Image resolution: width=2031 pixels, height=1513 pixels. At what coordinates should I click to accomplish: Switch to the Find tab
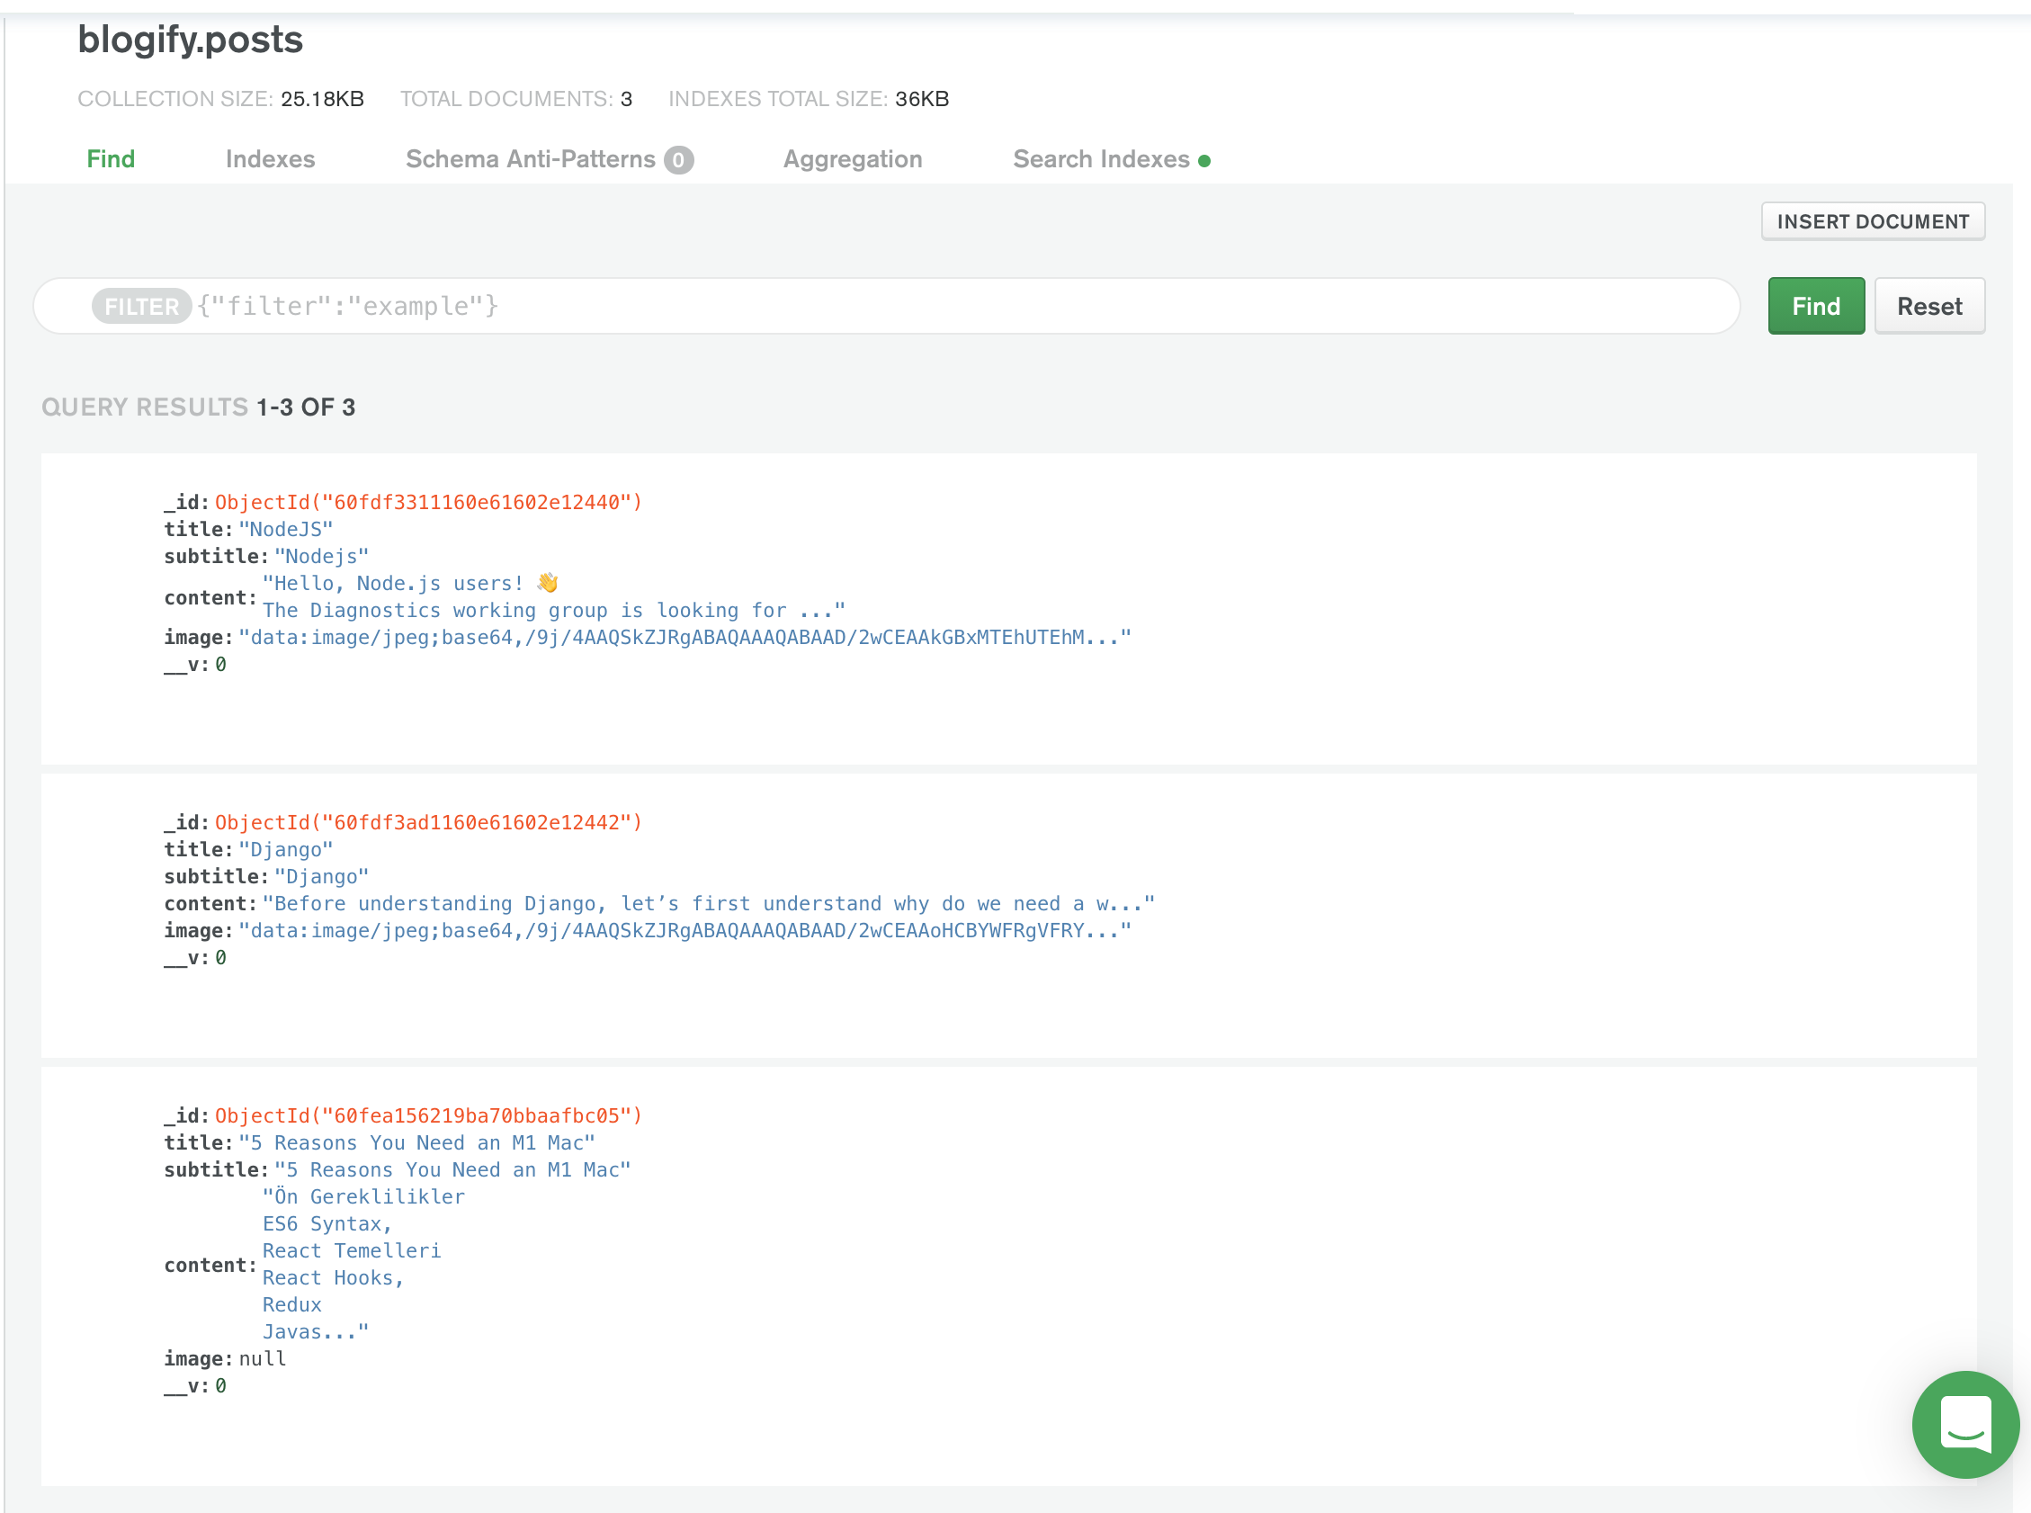coord(111,159)
